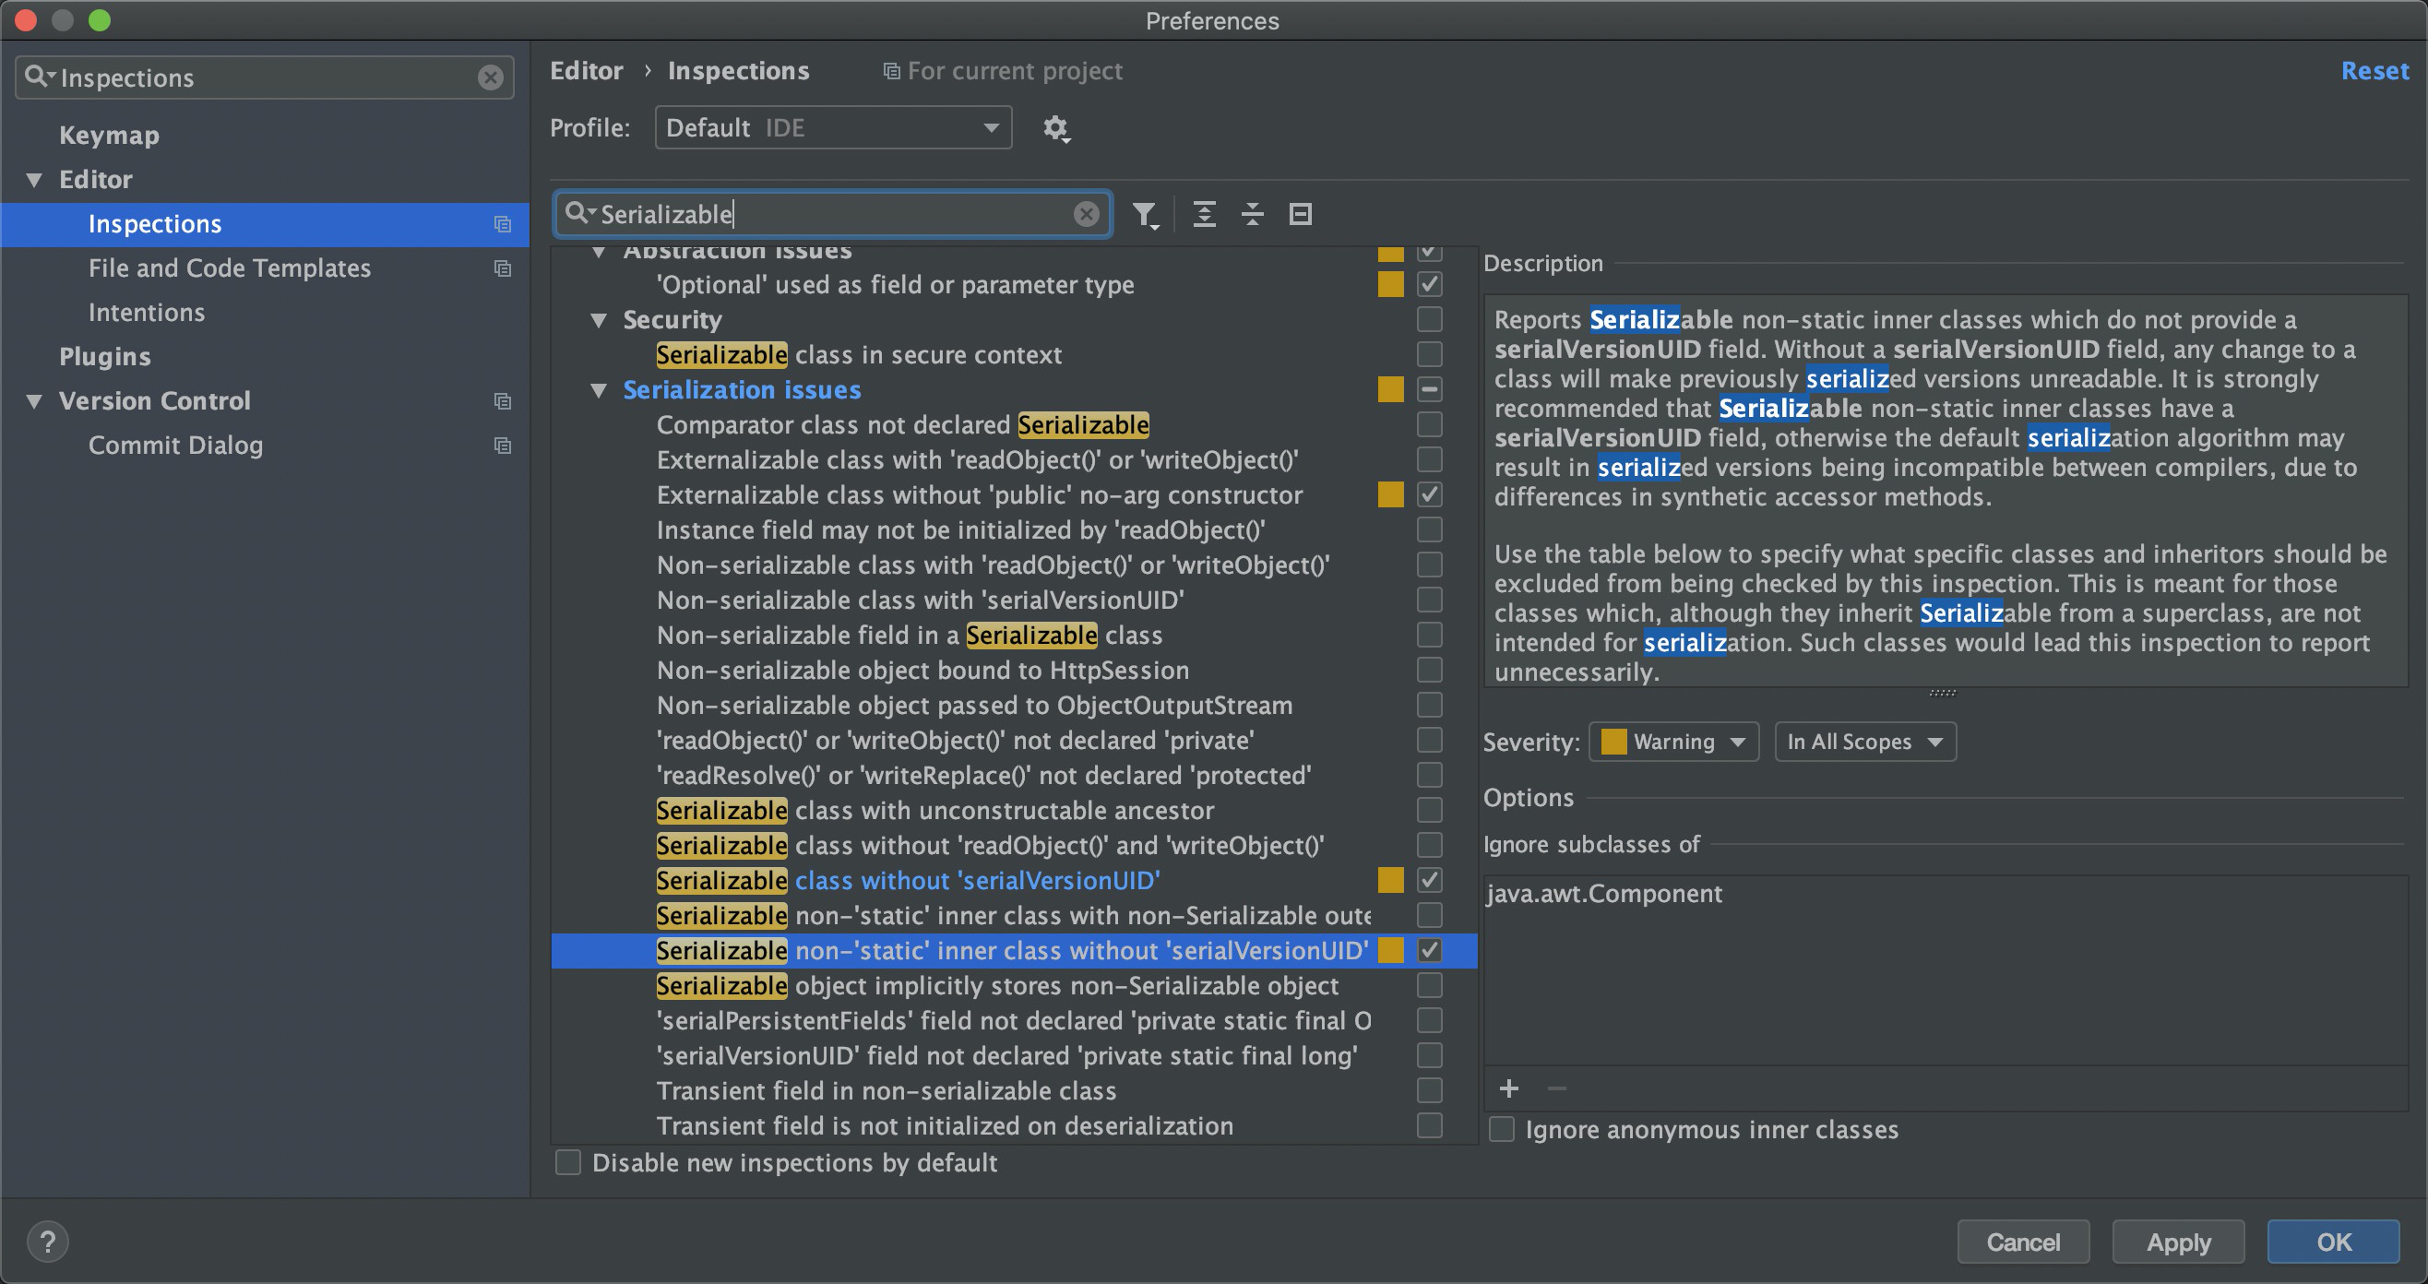Go to Plugins settings
2428x1284 pixels.
tap(104, 357)
